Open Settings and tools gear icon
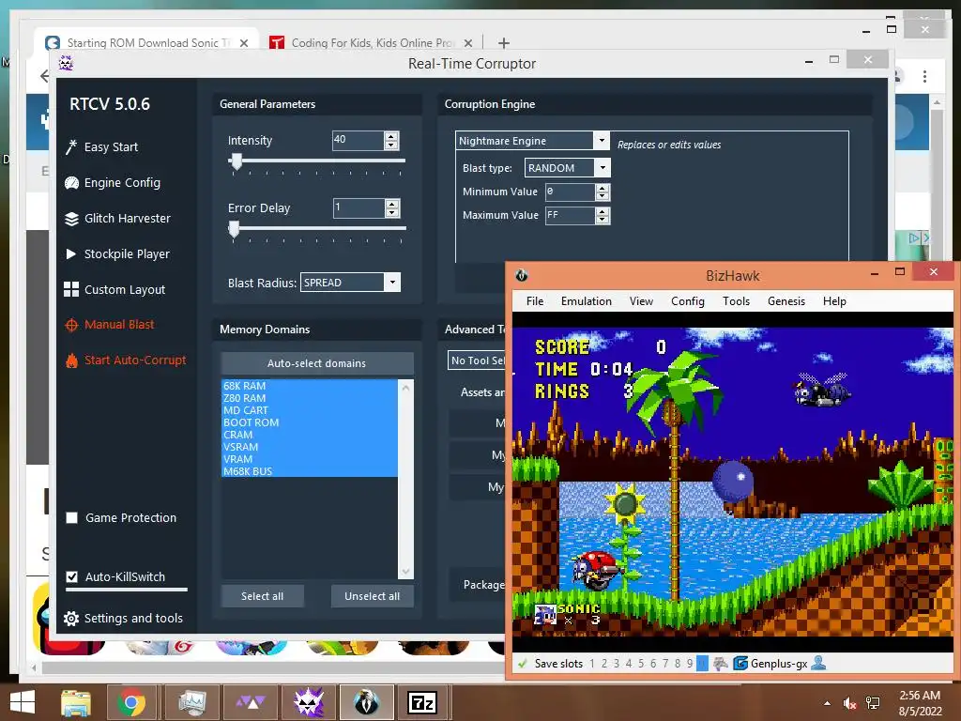Image resolution: width=961 pixels, height=721 pixels. pyautogui.click(x=71, y=619)
